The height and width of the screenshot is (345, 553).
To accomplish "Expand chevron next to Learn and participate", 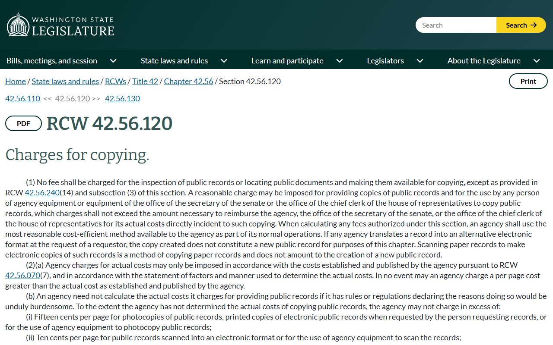I will (x=340, y=61).
